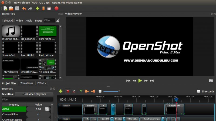Sort by Value column header

point(38,105)
